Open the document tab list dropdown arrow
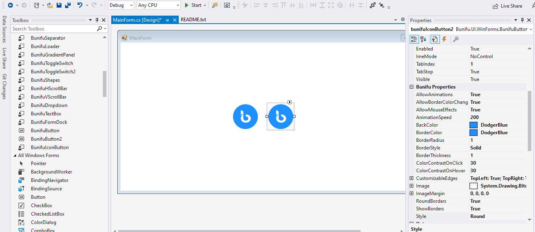 click(x=395, y=20)
